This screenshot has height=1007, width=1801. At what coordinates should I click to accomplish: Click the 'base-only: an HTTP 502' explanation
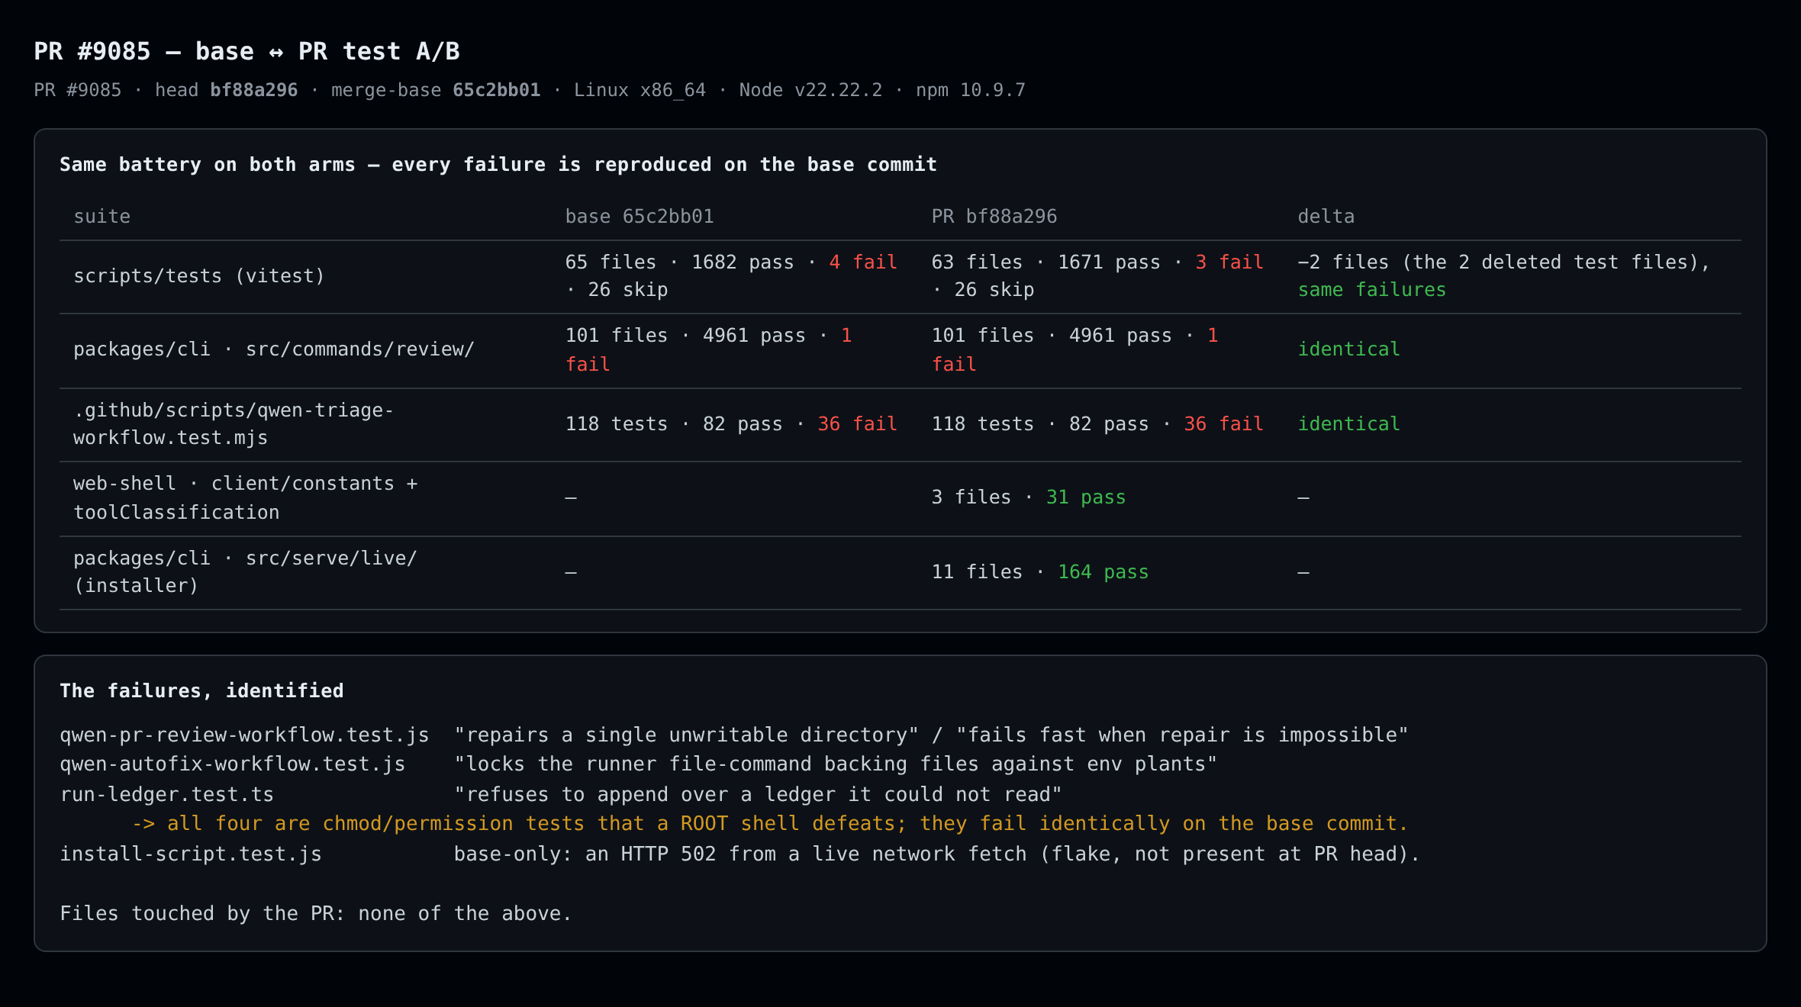point(937,854)
